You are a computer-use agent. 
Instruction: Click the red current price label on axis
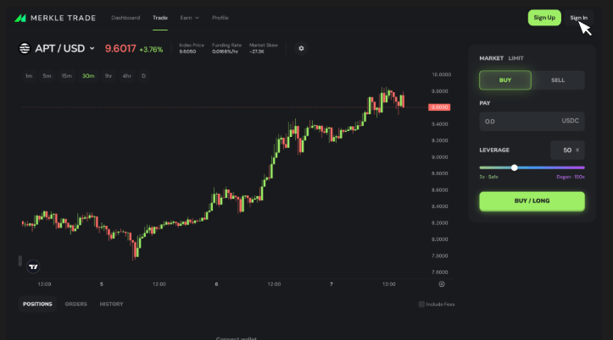(x=439, y=107)
